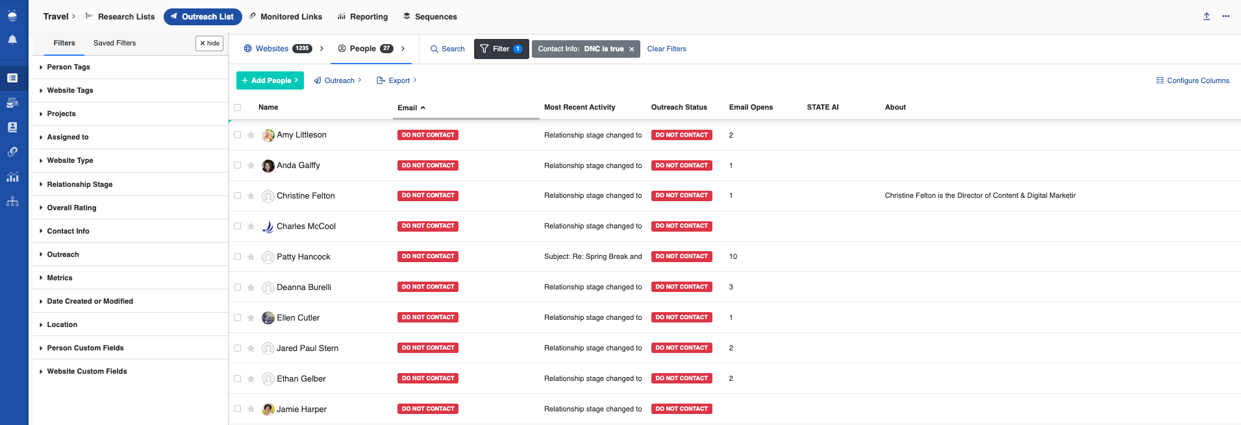Expand the Relationship Stage filter
This screenshot has height=425, width=1241.
[x=79, y=184]
